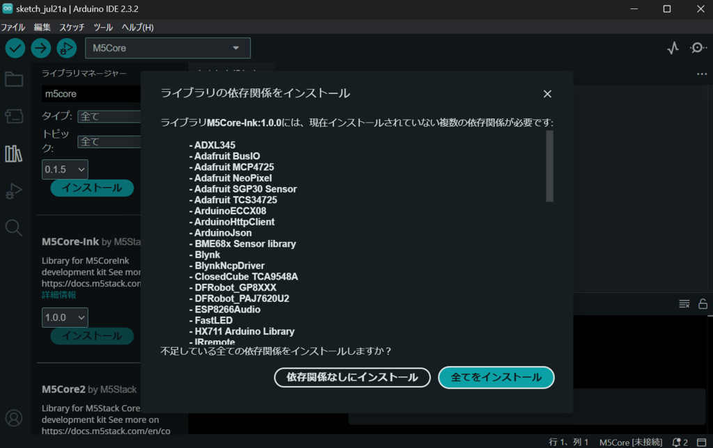Open the 詳細情報 link for M5Core-Ink
Viewport: 713px width, 448px height.
58,295
